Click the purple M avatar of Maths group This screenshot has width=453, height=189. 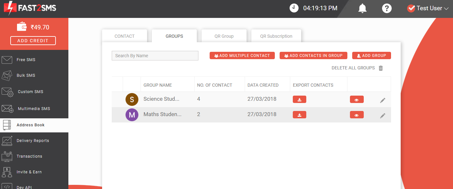132,115
